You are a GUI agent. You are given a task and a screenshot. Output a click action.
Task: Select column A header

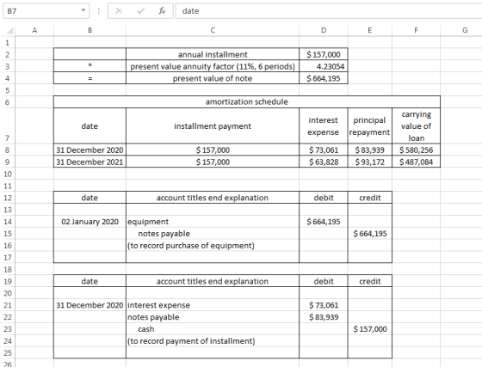[x=34, y=30]
